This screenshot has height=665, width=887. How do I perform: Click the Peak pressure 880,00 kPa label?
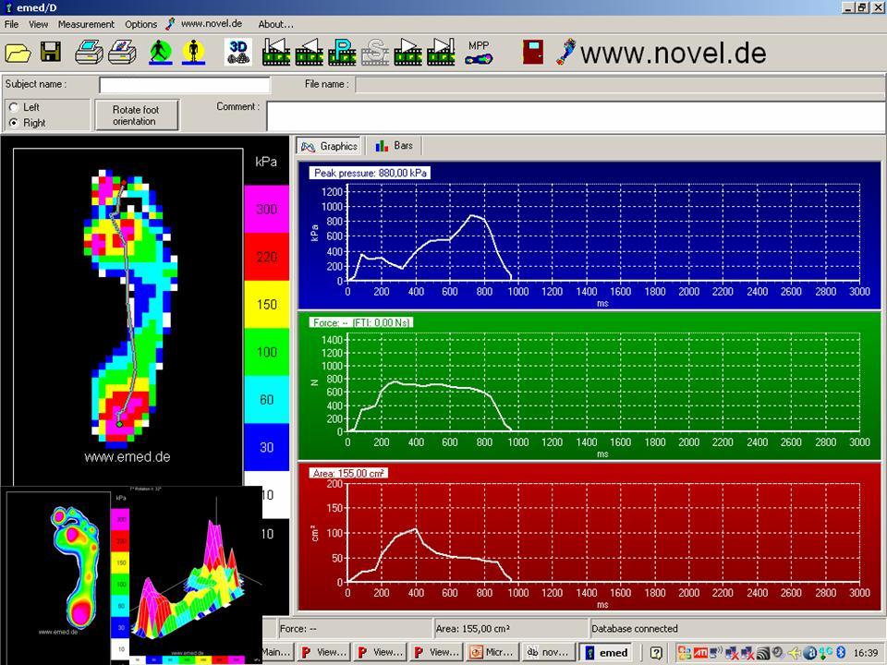pyautogui.click(x=370, y=173)
